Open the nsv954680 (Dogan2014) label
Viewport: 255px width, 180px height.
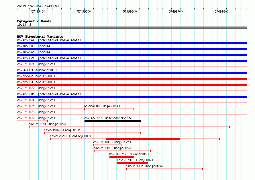(x=102, y=106)
